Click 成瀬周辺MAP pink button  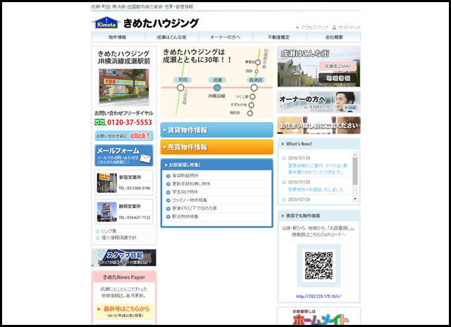[x=338, y=66]
